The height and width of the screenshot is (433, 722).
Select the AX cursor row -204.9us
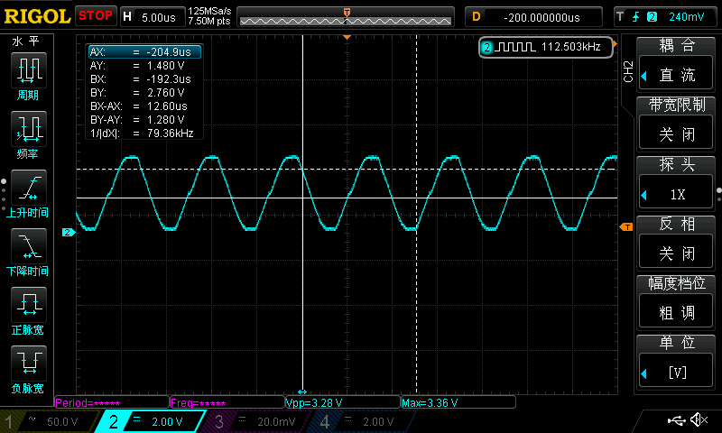tap(145, 52)
